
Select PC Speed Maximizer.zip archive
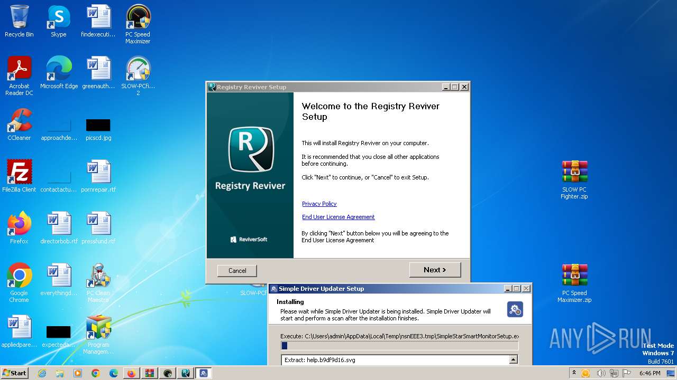point(574,283)
